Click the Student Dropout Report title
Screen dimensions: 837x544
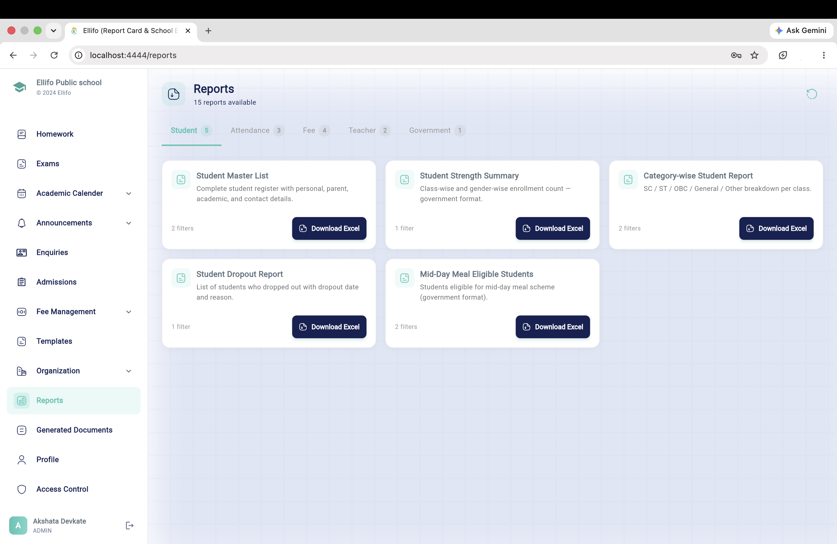[x=239, y=274]
